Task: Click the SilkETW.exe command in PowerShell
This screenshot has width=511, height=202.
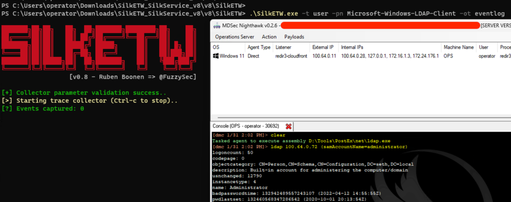Action: click(x=377, y=14)
